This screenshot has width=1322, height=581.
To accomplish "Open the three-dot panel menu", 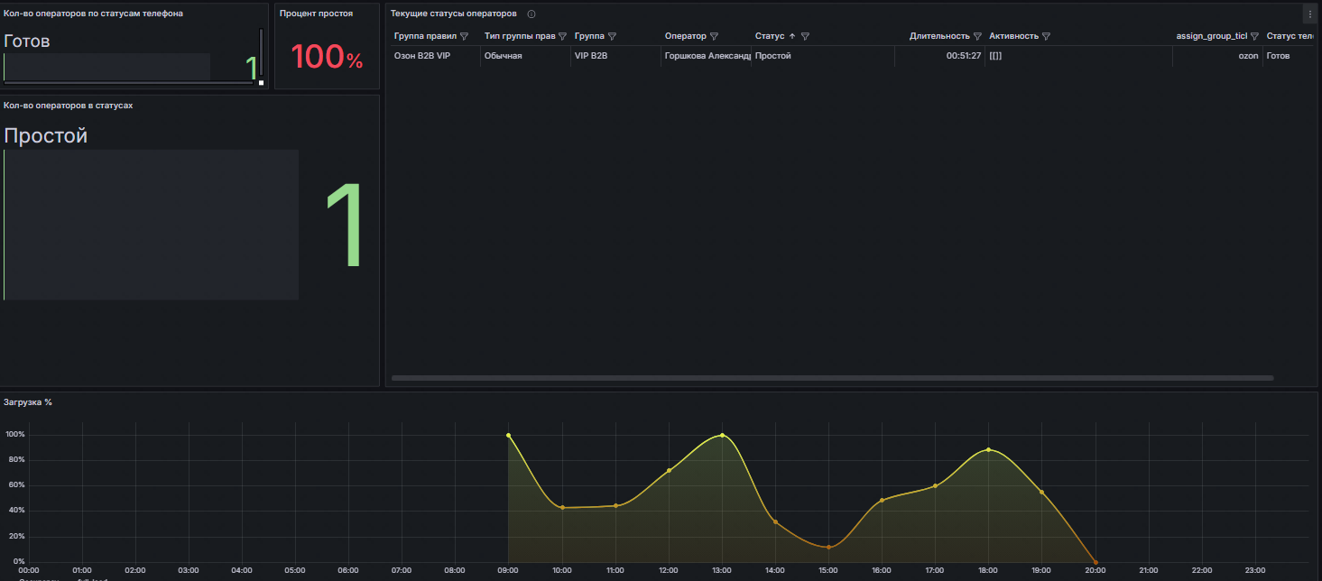I will click(1309, 14).
